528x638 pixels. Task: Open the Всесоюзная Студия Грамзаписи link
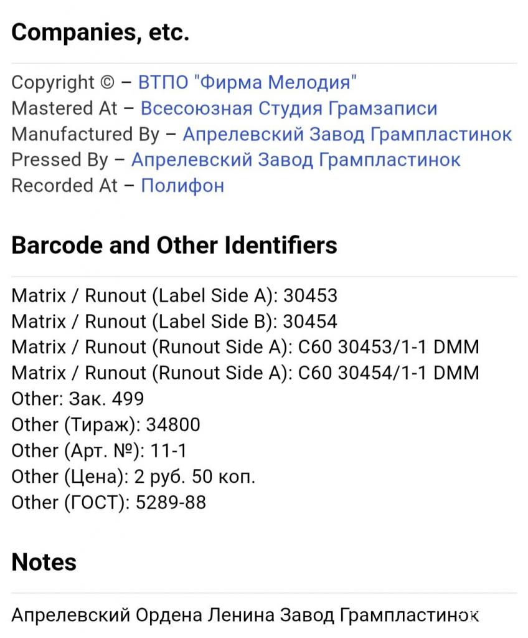(x=289, y=108)
